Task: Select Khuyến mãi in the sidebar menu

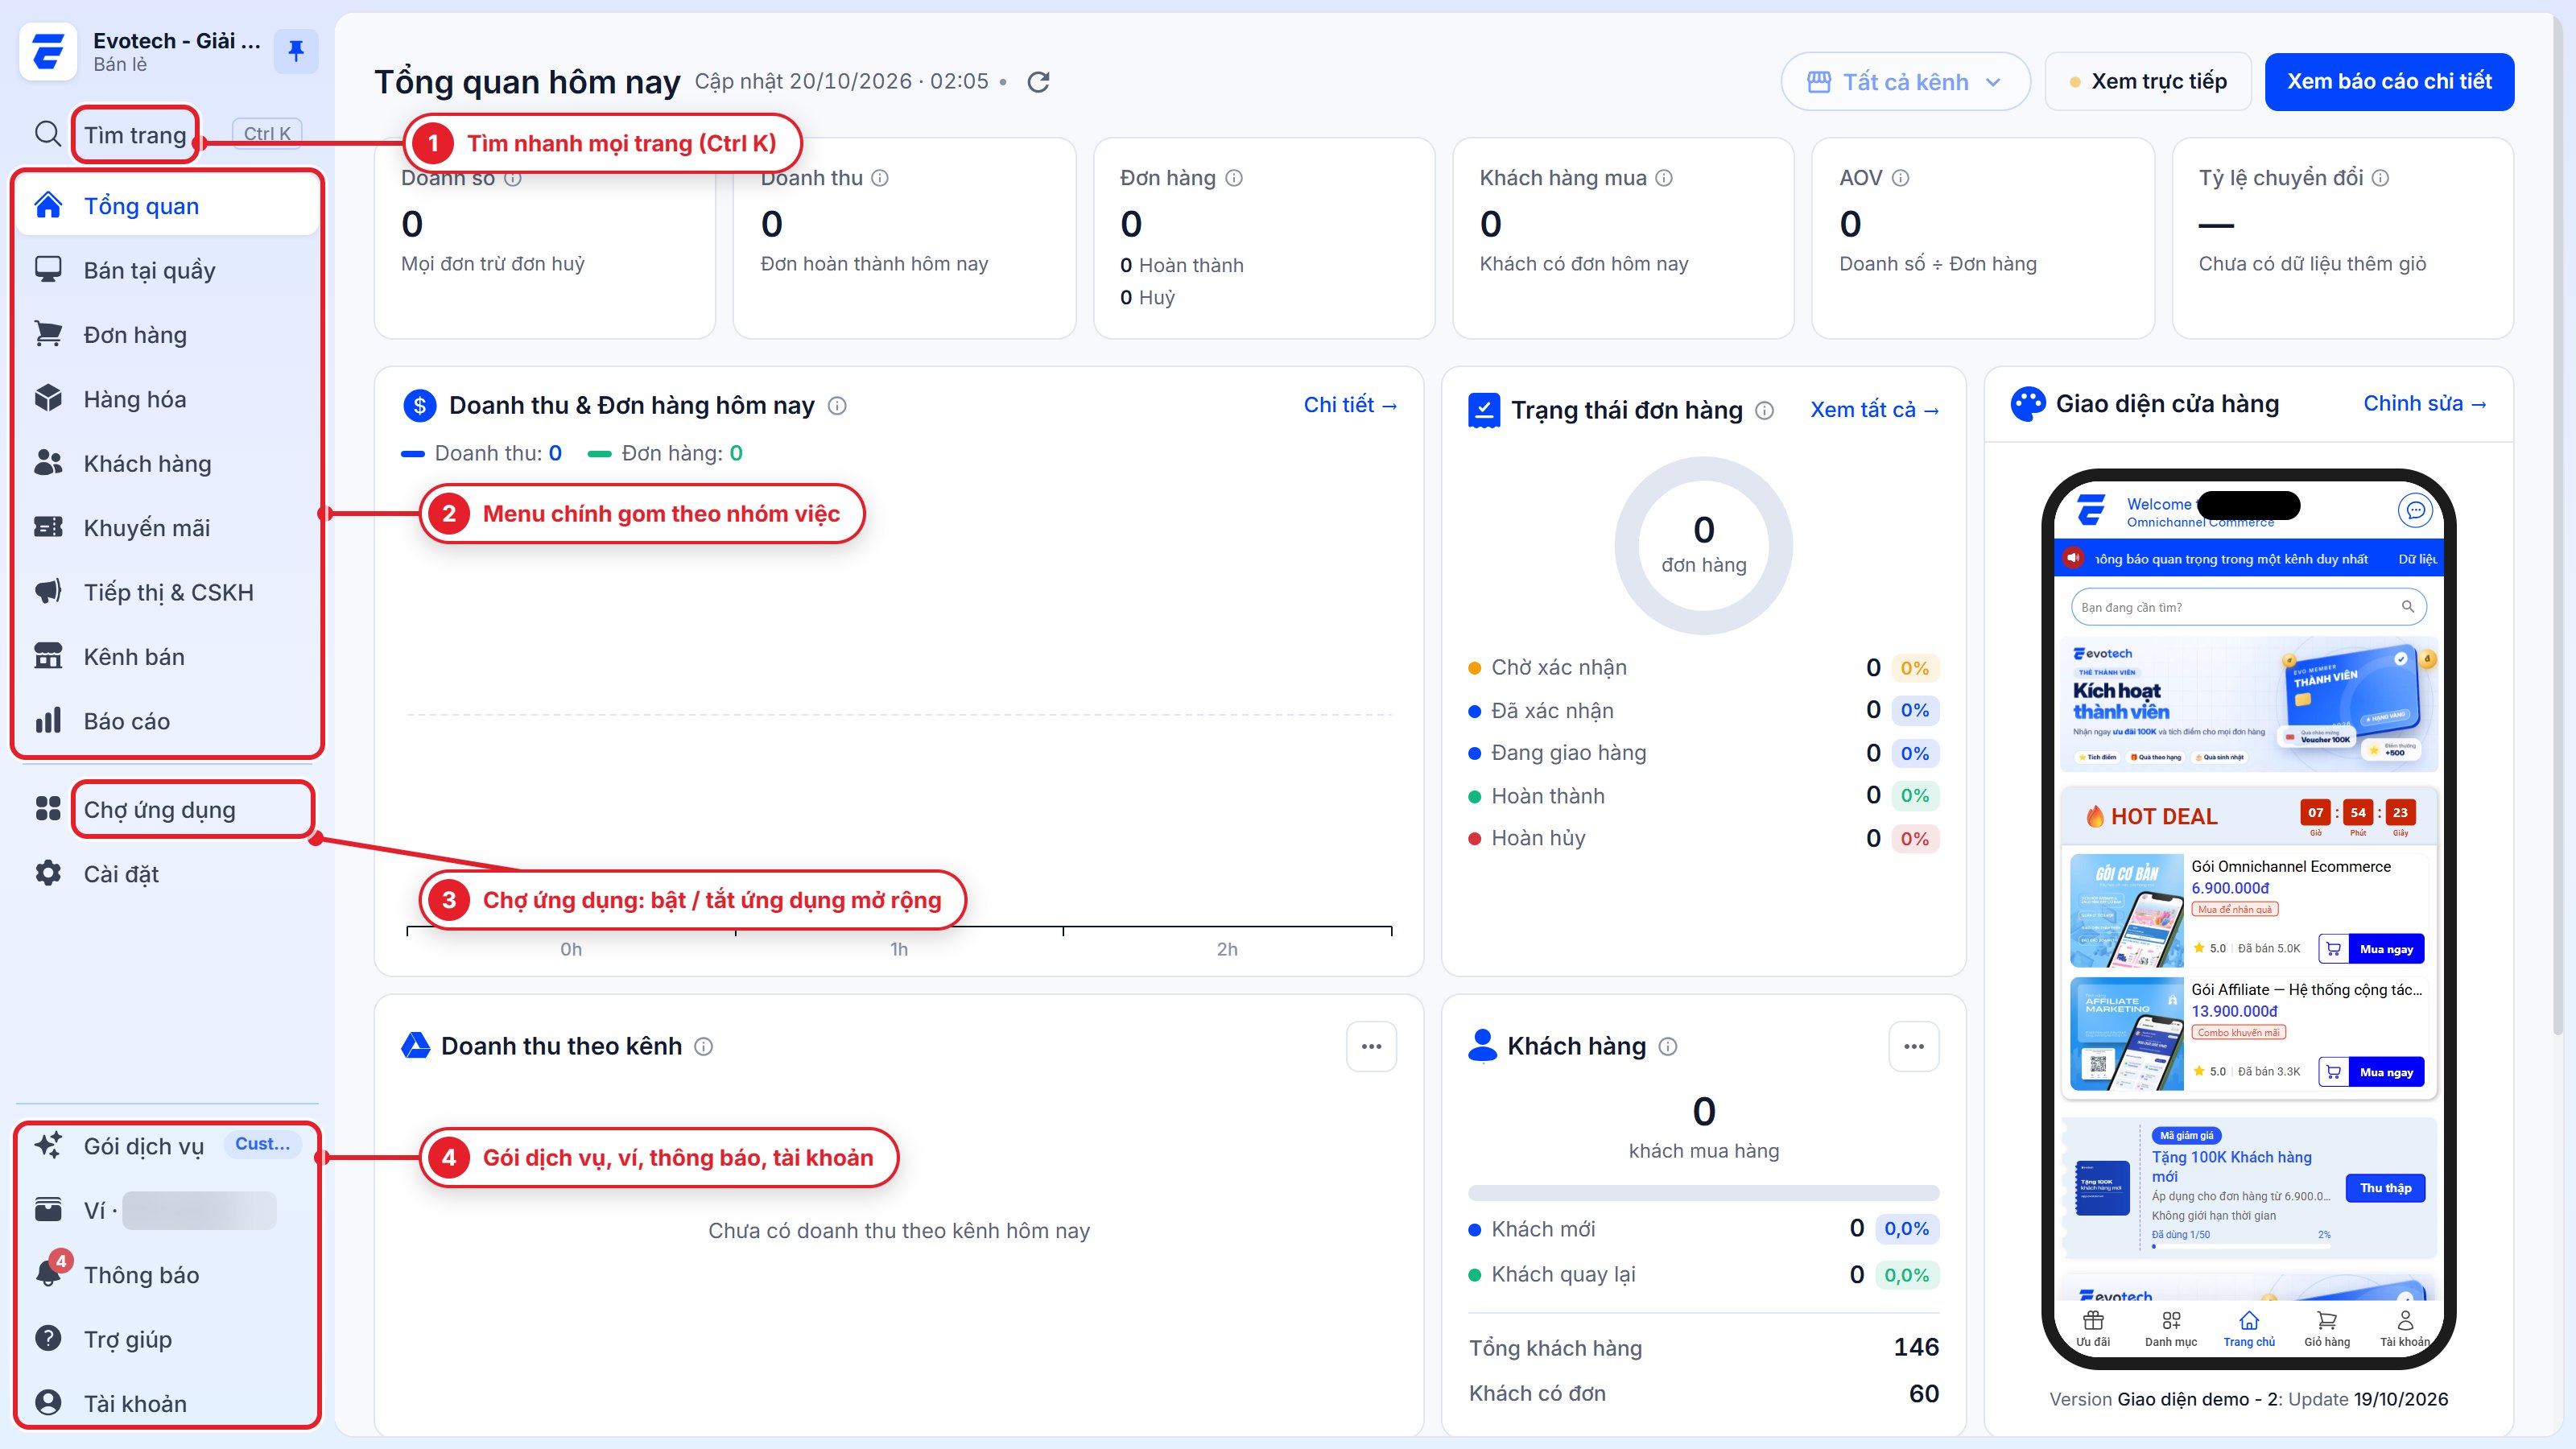Action: 167,528
